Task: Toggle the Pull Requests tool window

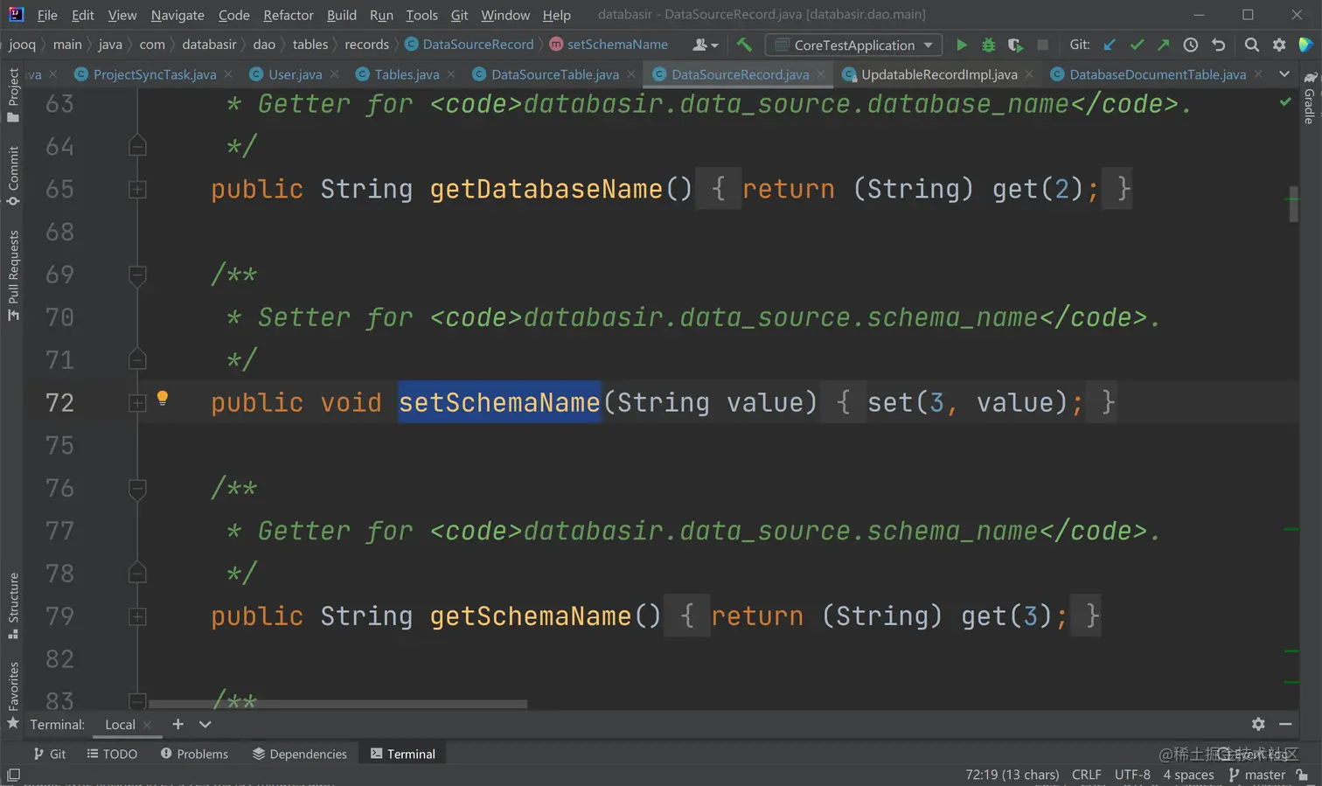Action: tap(13, 275)
